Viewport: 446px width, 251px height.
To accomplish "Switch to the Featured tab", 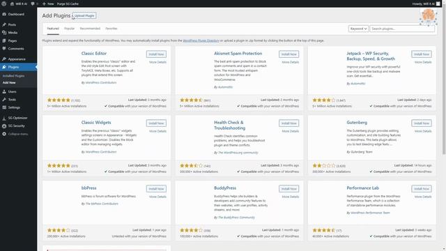I will (x=53, y=29).
